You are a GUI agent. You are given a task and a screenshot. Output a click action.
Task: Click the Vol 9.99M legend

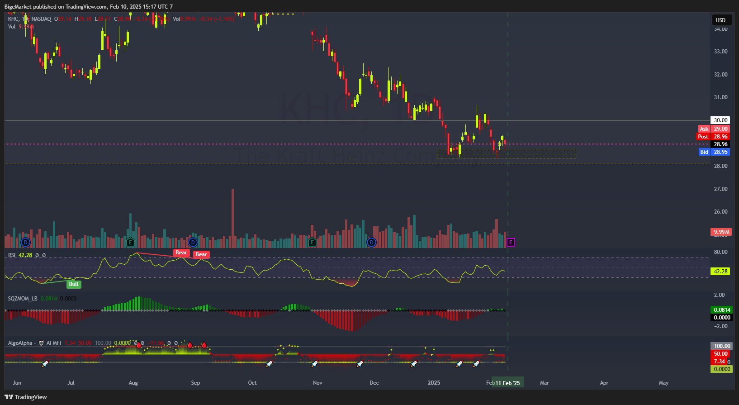(20, 27)
